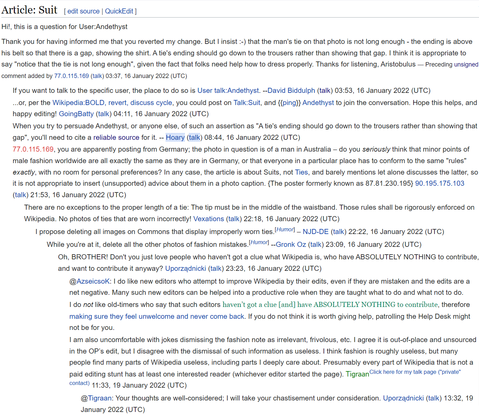Open the Wikipedia:BOLD, revert, discuss cycle link

pos(112,103)
